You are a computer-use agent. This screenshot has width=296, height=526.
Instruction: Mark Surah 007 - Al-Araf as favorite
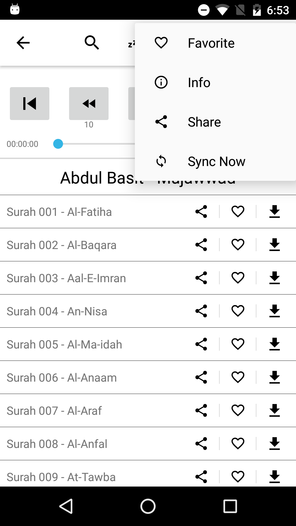238,410
